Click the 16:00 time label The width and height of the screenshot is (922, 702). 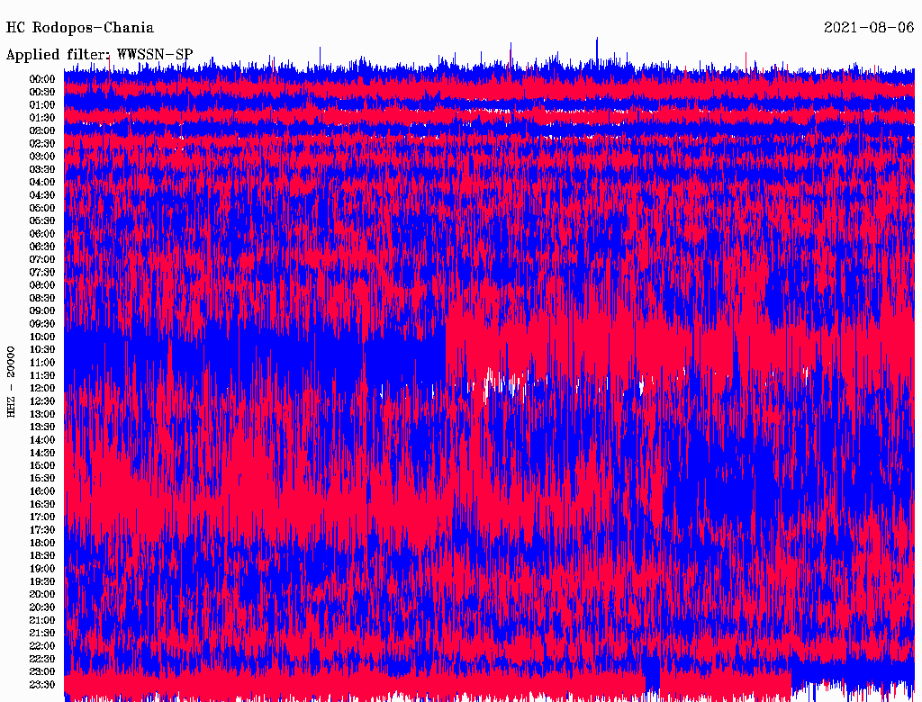42,490
